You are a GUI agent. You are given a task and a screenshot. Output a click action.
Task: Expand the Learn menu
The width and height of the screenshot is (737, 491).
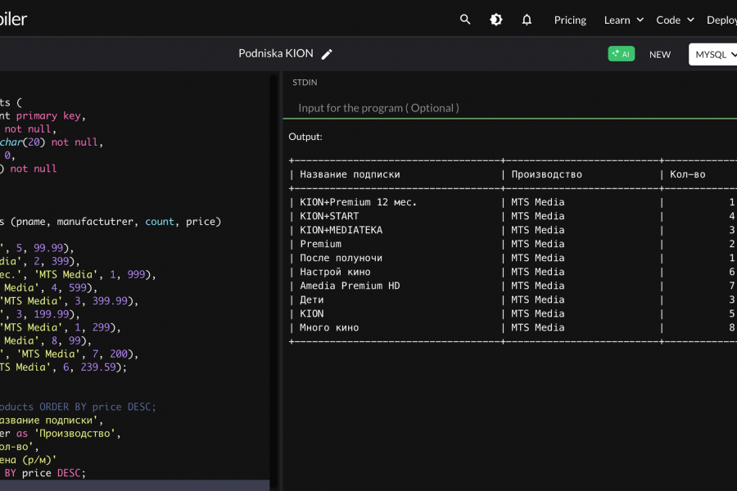pos(623,20)
